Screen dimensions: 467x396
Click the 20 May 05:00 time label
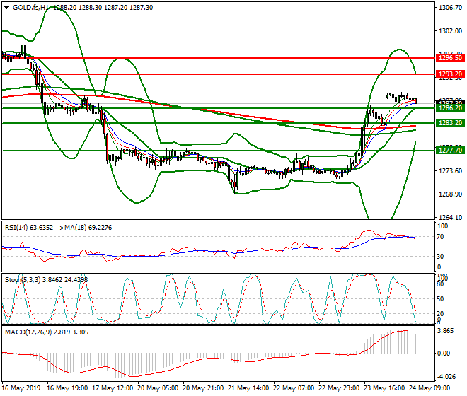158,388
